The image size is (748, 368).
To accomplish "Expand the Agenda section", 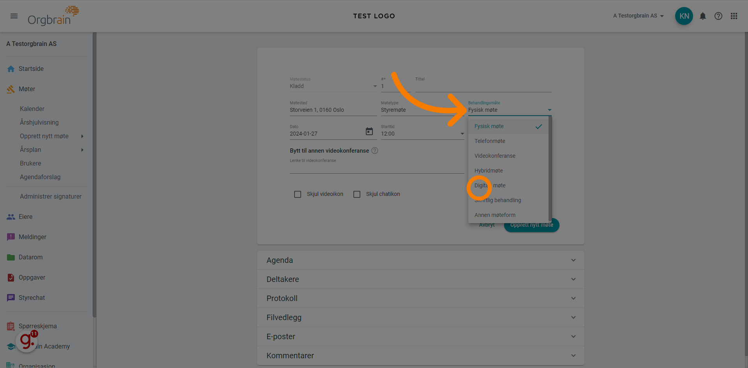I will (421, 260).
